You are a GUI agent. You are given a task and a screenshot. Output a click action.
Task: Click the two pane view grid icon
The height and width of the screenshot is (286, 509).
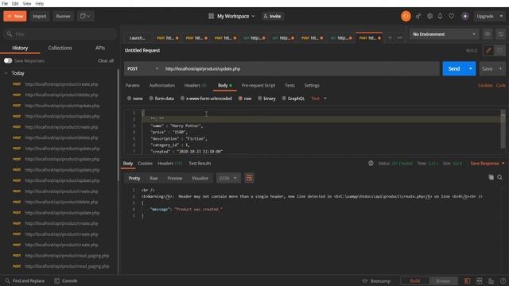click(x=479, y=280)
